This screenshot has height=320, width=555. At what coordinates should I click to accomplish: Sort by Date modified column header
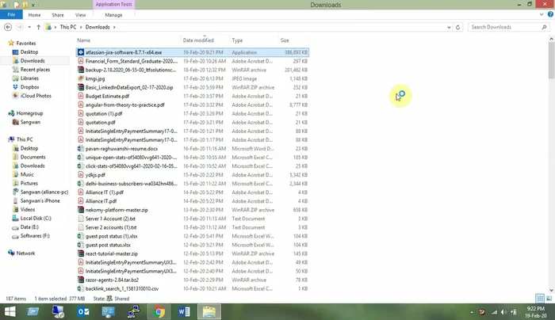[198, 40]
